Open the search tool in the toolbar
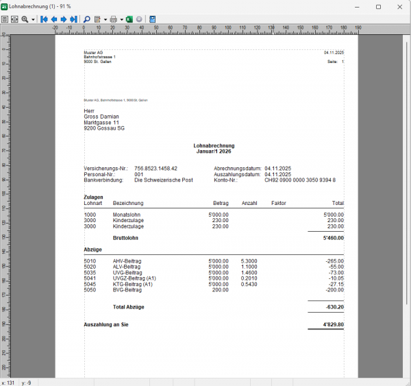Viewport: 411px width, 386px height. (86, 19)
